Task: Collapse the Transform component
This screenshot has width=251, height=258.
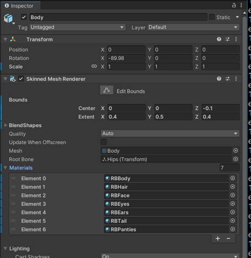Action: coord(5,39)
